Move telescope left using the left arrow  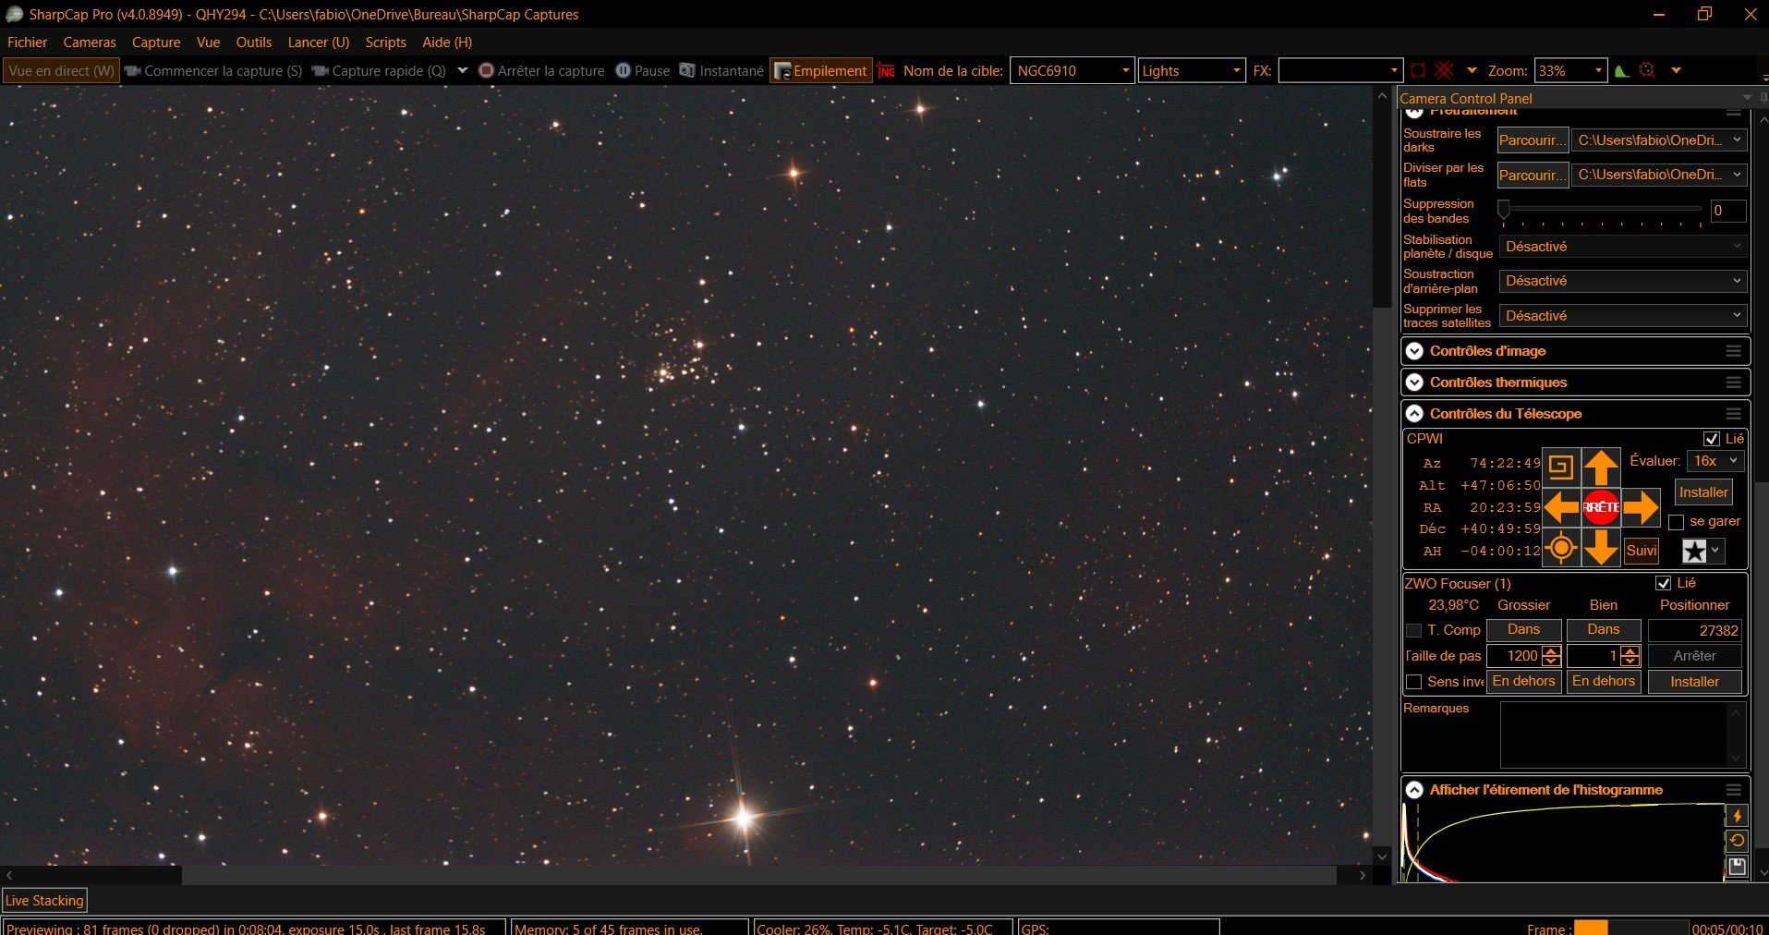(x=1561, y=507)
